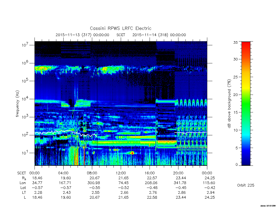This screenshot has width=276, height=207.
Task: Click the Lat value '-0.52'
Action: click(x=123, y=188)
